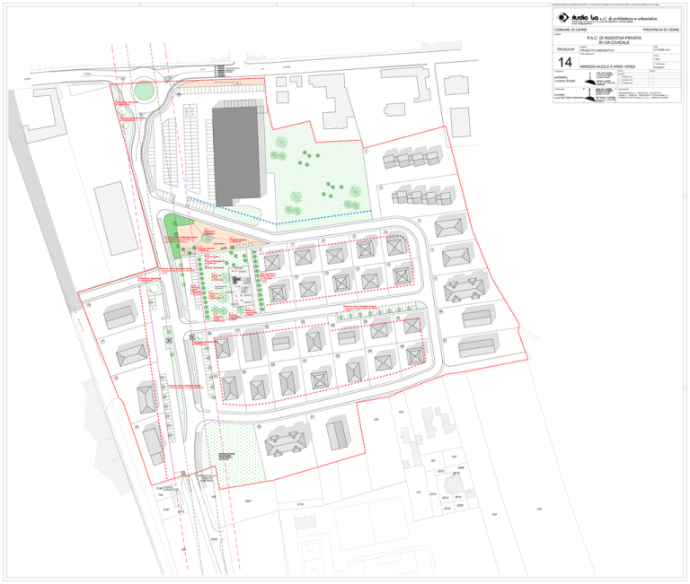Viewport: 690px width, 584px height.
Task: Click the 'OTTOBRE 2014' date field
Action: coord(660,50)
